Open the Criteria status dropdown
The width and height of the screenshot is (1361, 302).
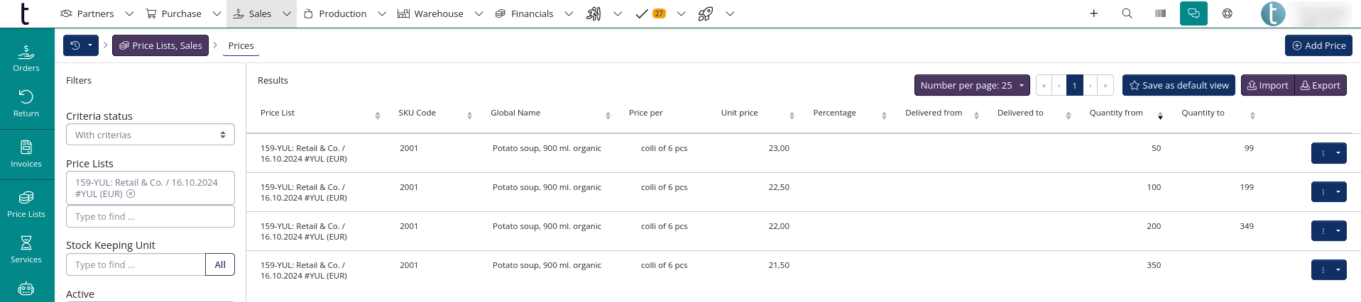coord(150,135)
